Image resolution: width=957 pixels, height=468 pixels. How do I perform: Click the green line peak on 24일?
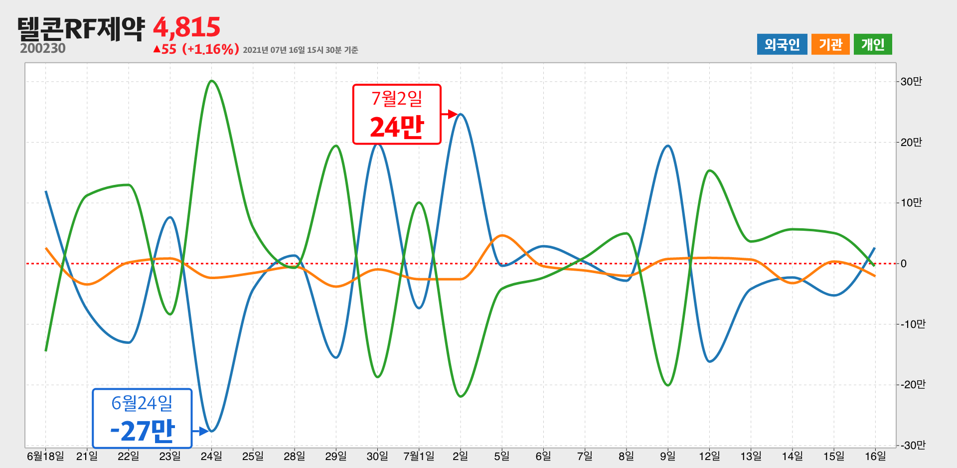(212, 81)
